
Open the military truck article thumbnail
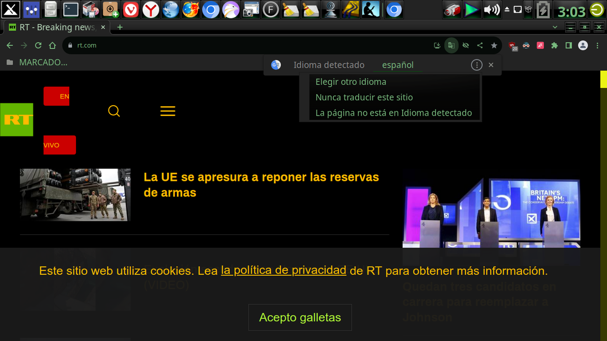[75, 195]
